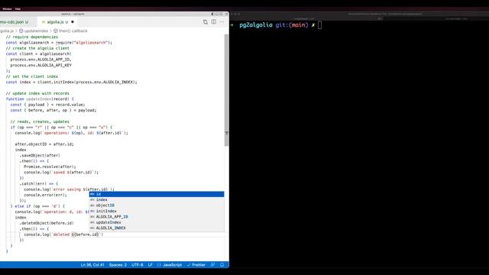Choose 'id' autocomplete suggestion
489x275 pixels.
click(x=157, y=194)
